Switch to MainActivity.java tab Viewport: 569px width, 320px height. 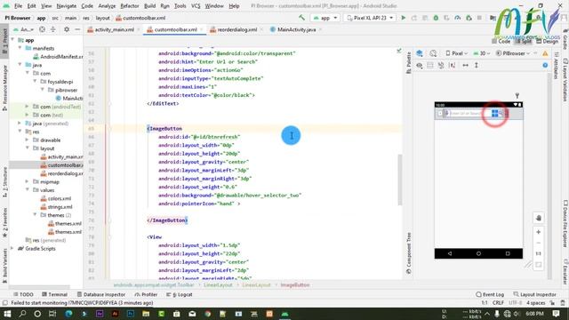tap(296, 29)
